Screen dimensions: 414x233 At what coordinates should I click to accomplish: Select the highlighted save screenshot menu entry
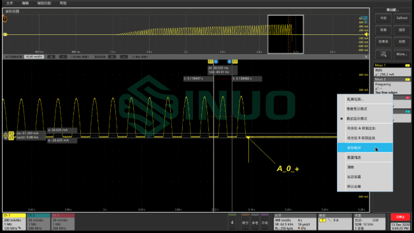click(x=365, y=148)
